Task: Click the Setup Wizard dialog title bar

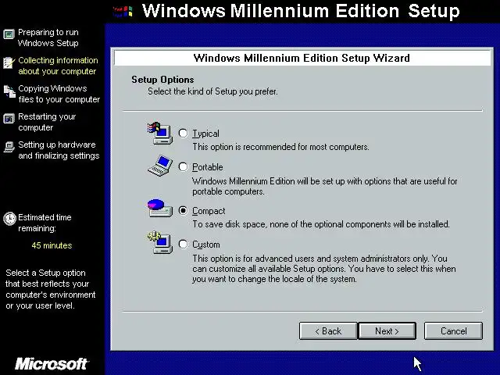Action: pos(302,58)
